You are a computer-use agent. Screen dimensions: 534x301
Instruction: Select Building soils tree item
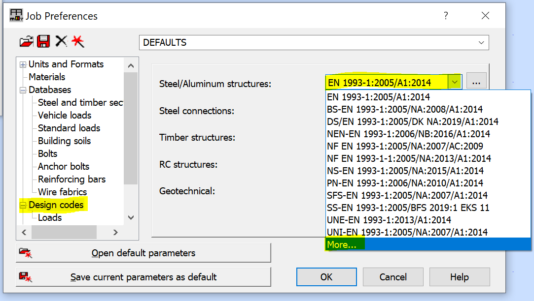[x=65, y=141]
